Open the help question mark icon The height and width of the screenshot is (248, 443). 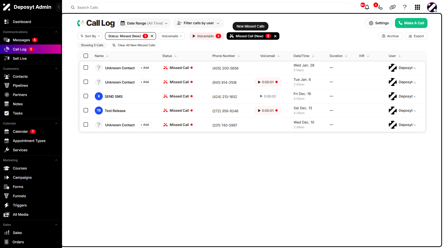(405, 7)
